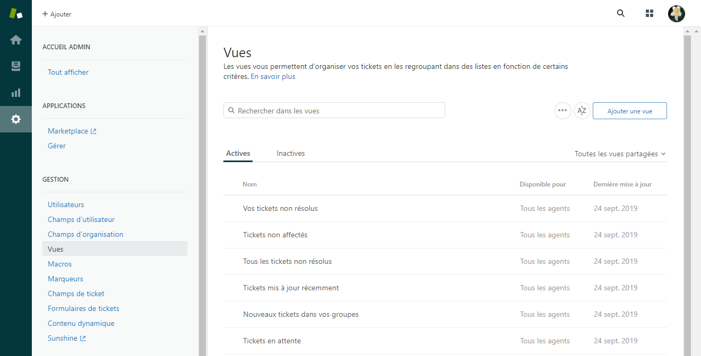Select the Actives tab
This screenshot has height=356, width=701.
(238, 153)
